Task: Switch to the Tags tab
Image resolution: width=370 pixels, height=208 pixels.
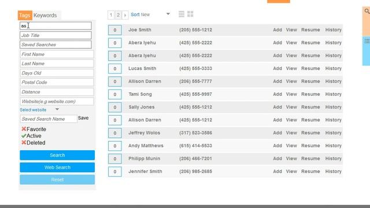Action: 25,16
